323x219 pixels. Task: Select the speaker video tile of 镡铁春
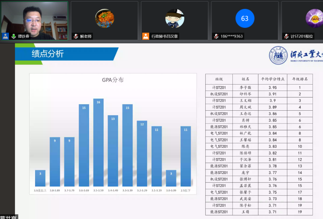(x=34, y=18)
